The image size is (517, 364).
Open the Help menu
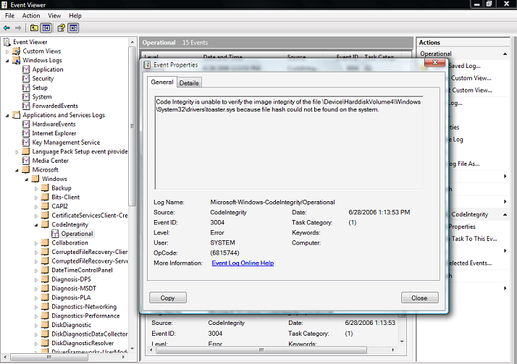pos(75,16)
